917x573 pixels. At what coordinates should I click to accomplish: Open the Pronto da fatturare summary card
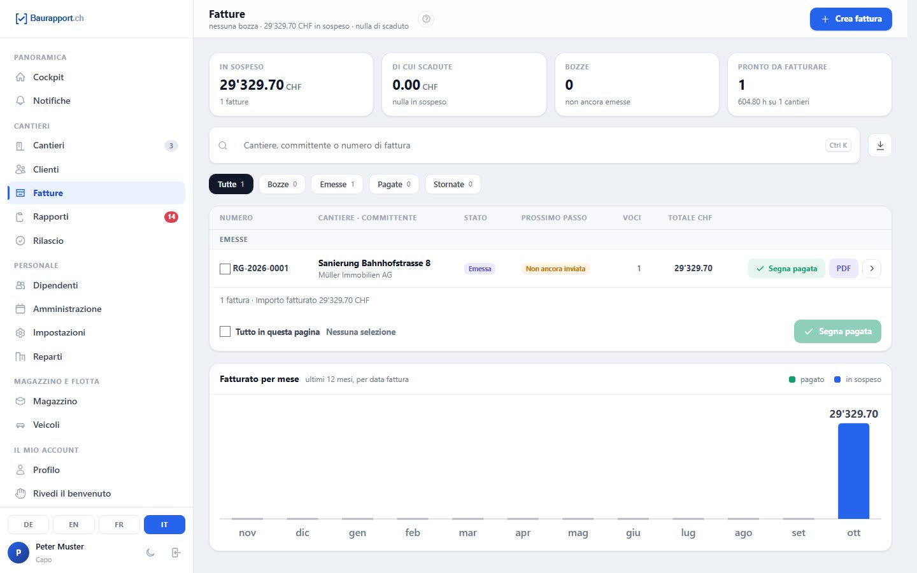point(809,84)
